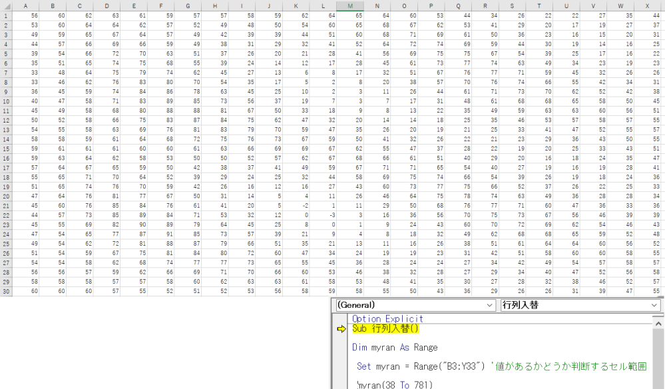This screenshot has height=389, width=665.
Task: Click cell A1 containing 56
Action: click(x=25, y=15)
